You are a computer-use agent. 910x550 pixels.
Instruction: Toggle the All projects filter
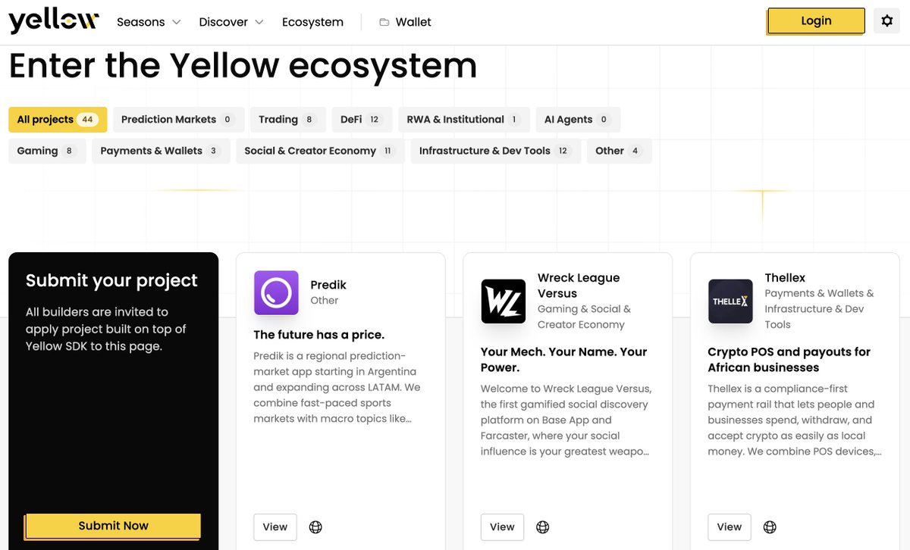[57, 119]
